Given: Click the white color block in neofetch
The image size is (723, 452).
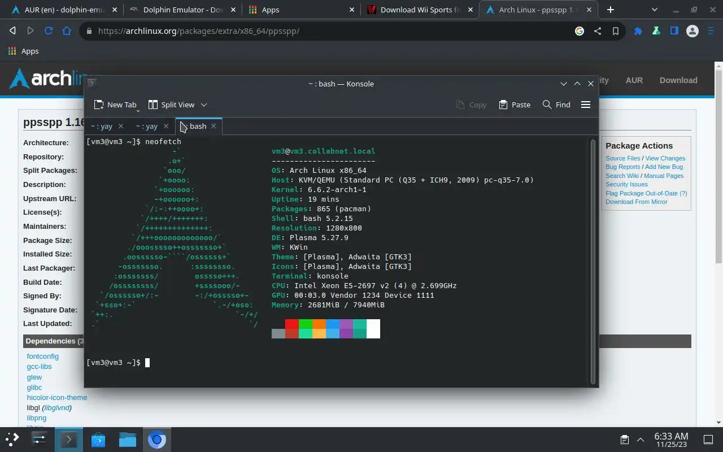Looking at the screenshot, I should click(x=373, y=329).
